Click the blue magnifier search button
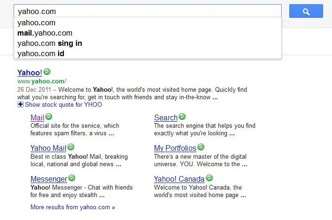This screenshot has width=332, height=220. click(306, 11)
